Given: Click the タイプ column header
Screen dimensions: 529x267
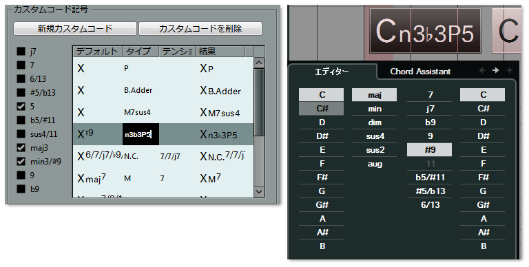Looking at the screenshot, I should (x=141, y=52).
